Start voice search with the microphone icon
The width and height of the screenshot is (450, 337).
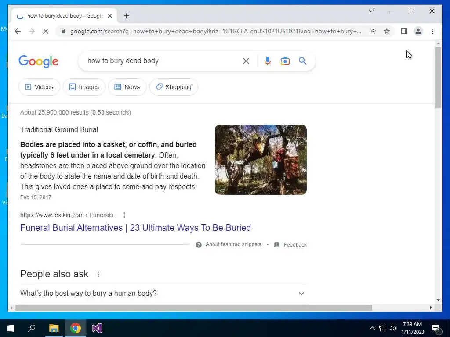(x=268, y=61)
